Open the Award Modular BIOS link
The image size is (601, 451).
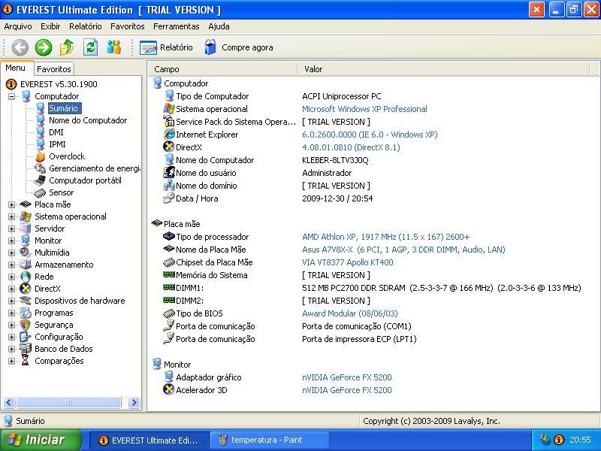pos(350,313)
